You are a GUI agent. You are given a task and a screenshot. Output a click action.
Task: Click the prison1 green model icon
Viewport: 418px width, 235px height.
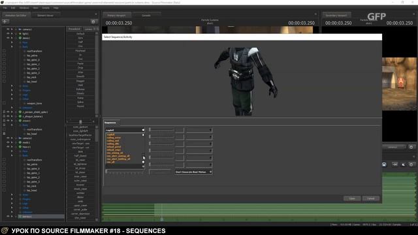point(20,121)
